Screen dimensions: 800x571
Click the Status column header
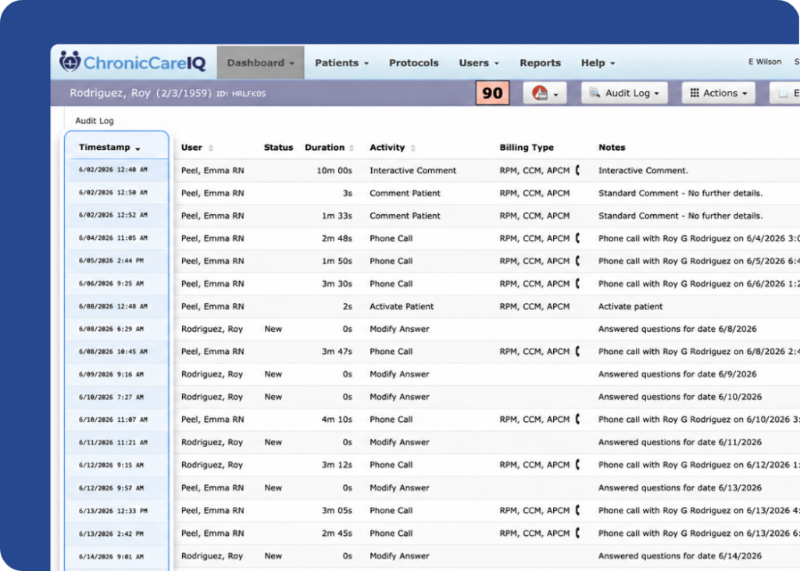click(279, 148)
